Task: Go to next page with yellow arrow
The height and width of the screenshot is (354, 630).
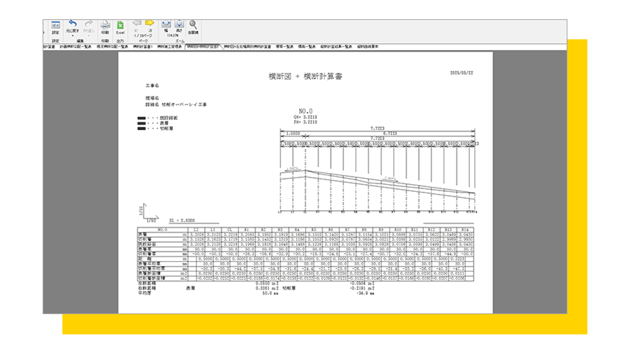Action: coord(150,23)
